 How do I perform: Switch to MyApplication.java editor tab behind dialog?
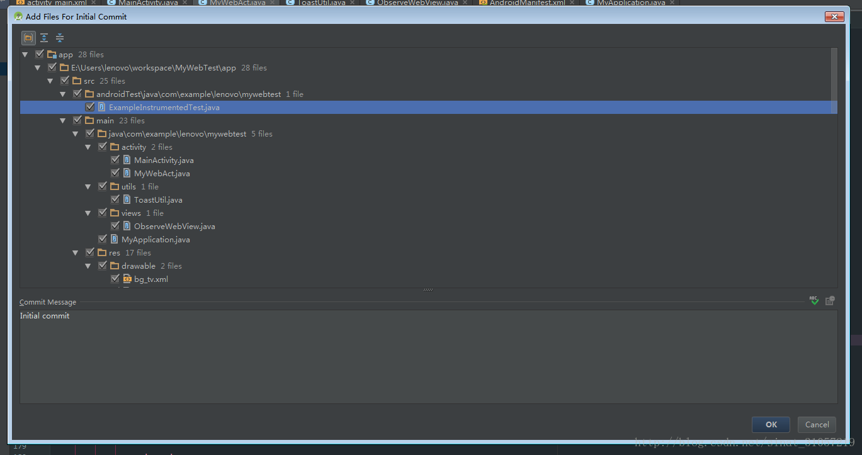point(630,3)
